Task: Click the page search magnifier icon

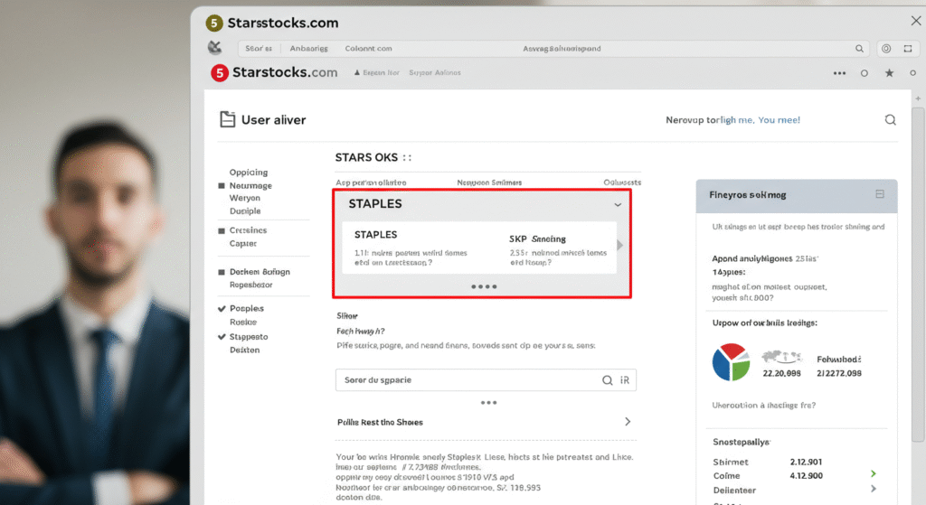Action: click(x=890, y=120)
